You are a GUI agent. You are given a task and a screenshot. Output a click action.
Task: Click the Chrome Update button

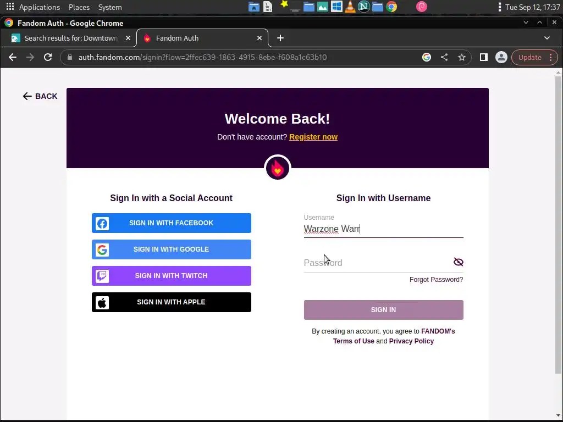click(x=529, y=57)
